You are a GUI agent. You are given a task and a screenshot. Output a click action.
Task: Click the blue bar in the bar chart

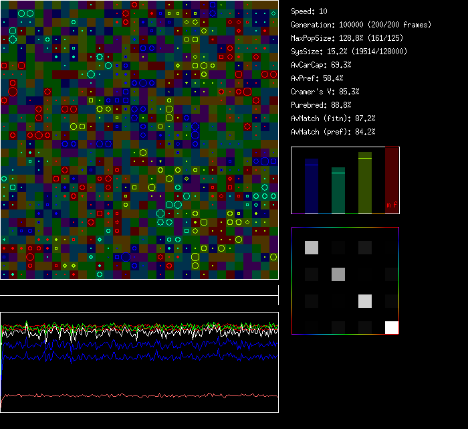[312, 186]
